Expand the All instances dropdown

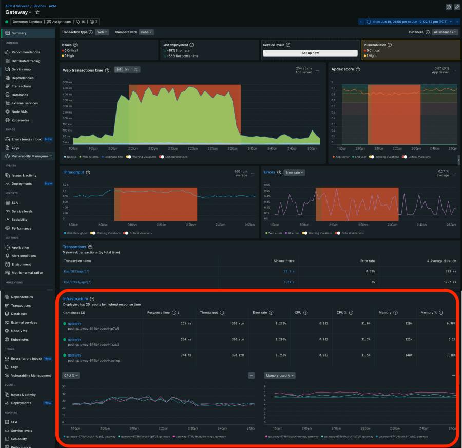(445, 32)
